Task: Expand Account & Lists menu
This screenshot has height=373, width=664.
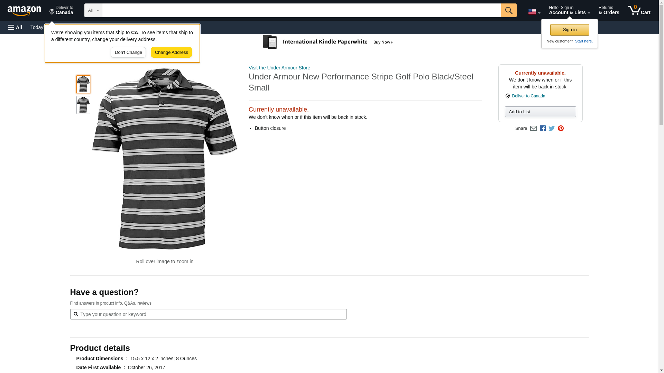Action: (569, 10)
